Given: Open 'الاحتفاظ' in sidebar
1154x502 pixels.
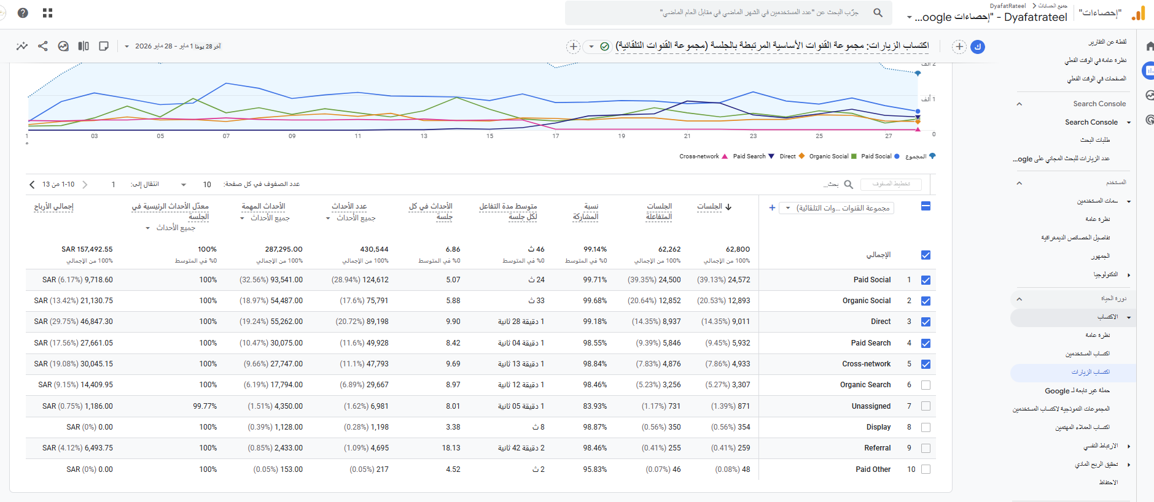Looking at the screenshot, I should [x=1109, y=482].
